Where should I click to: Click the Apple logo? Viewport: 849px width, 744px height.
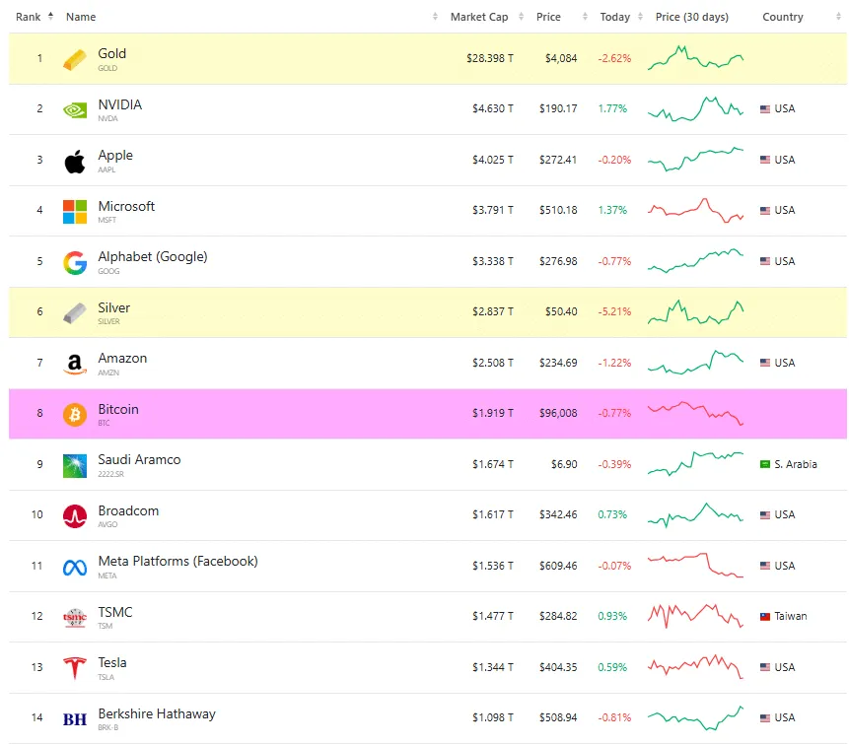pos(76,160)
